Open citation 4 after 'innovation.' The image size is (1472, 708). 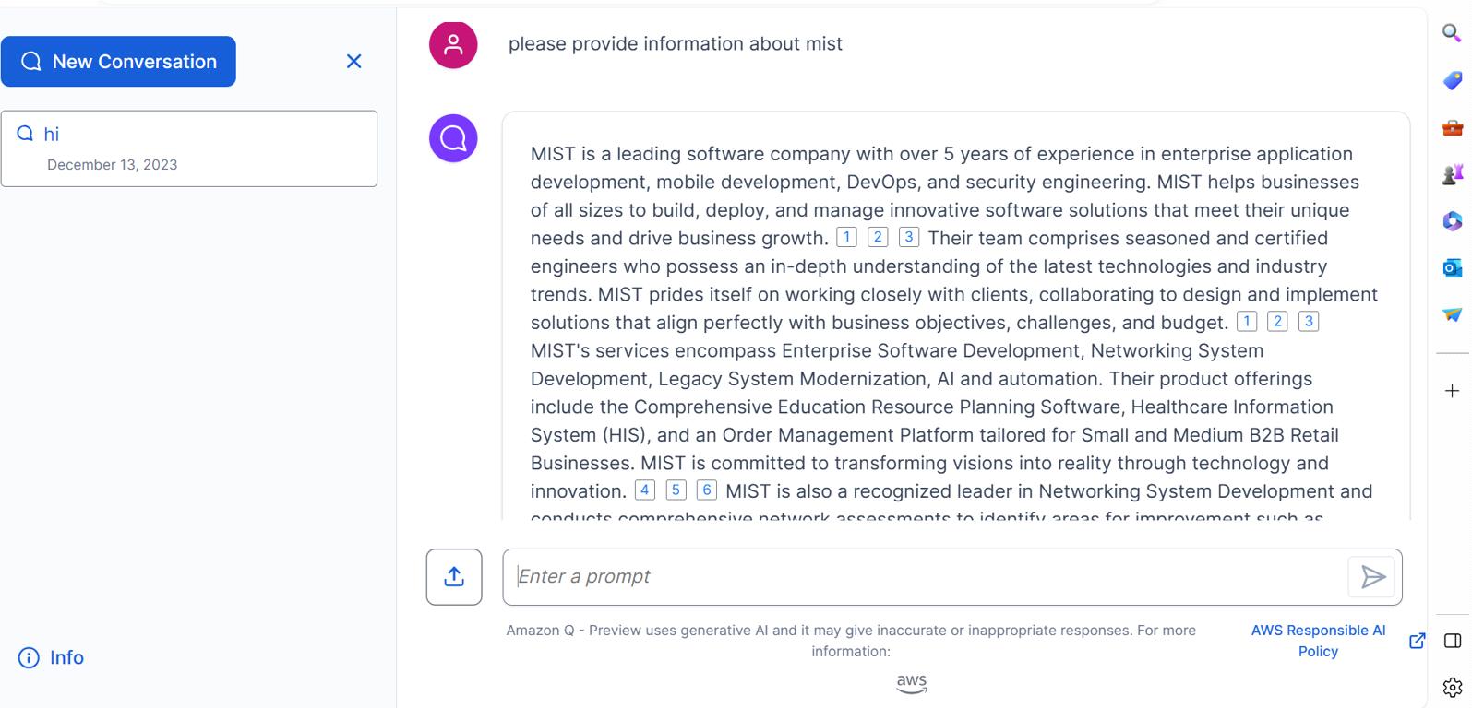coord(645,490)
